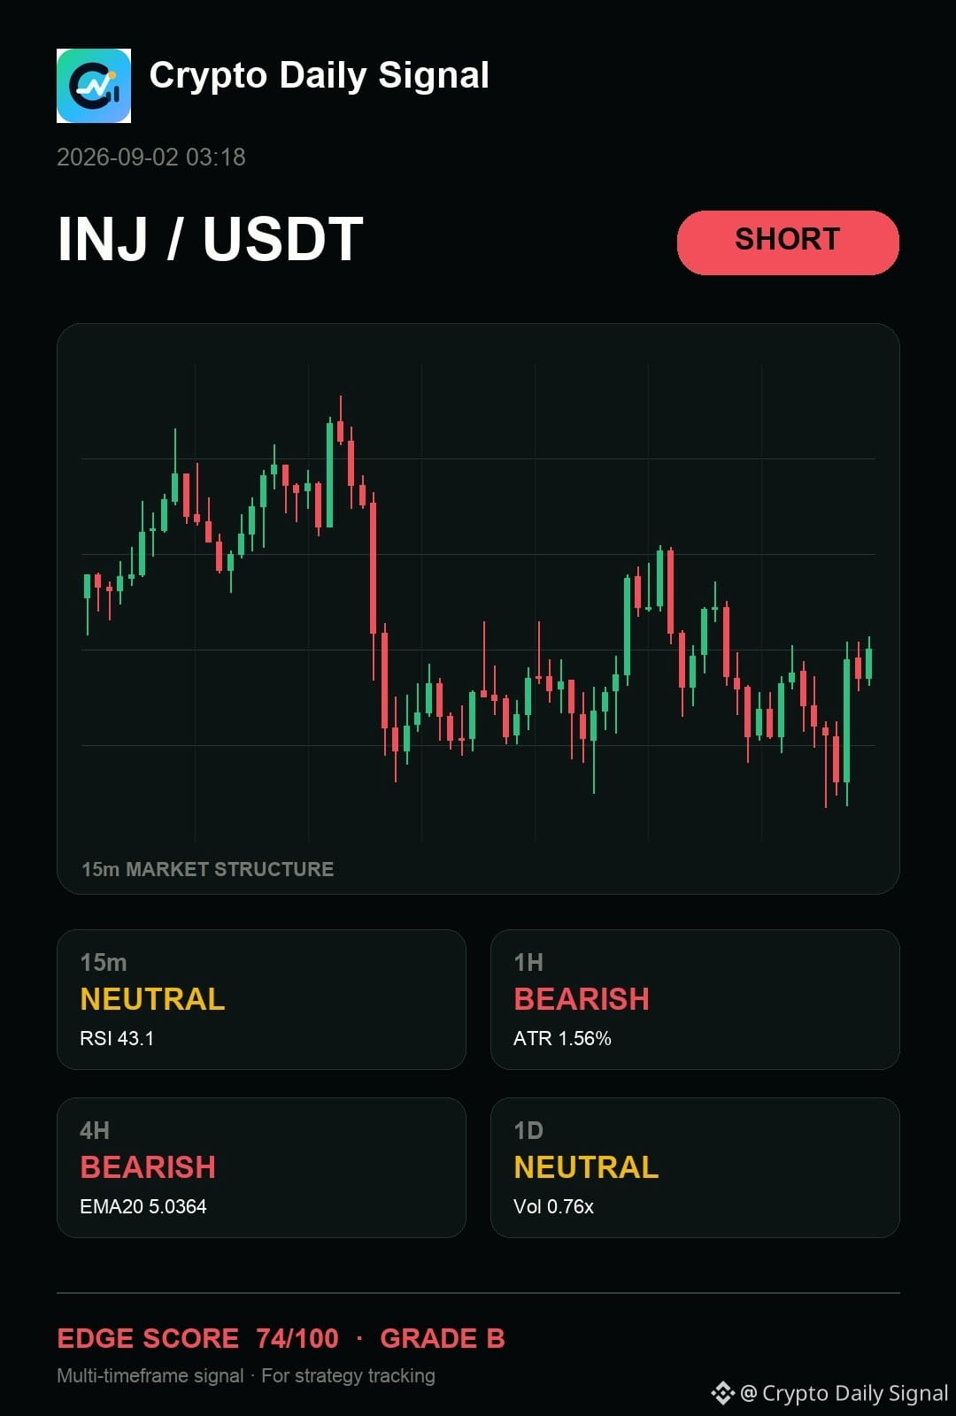Click the GRADE B label
The height and width of the screenshot is (1416, 956).
coord(443,1338)
